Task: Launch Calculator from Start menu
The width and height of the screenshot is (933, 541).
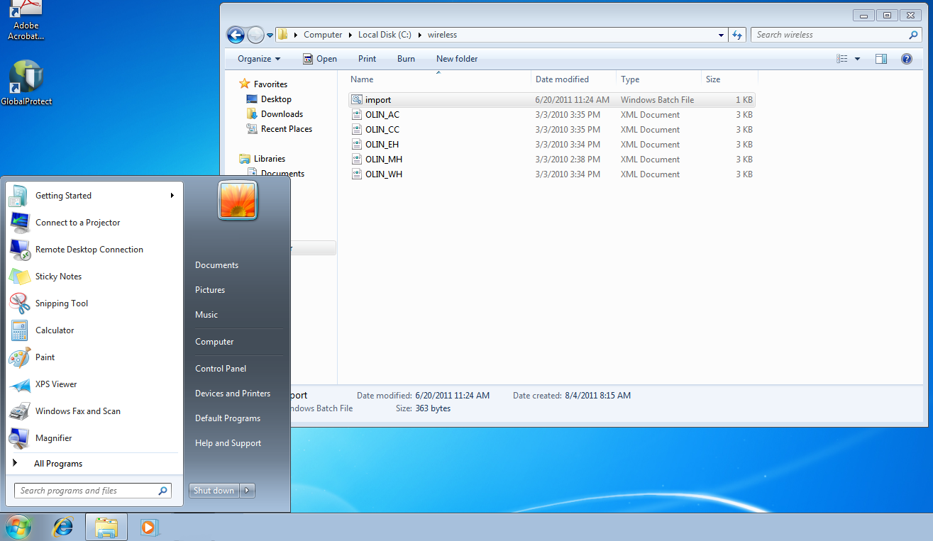Action: coord(55,330)
